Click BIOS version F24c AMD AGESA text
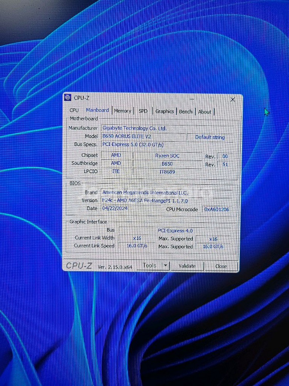 167,201
